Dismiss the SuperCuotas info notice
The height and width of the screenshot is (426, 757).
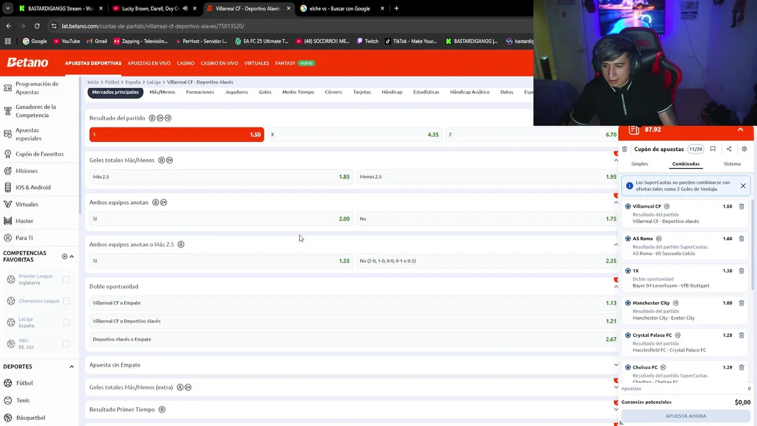[x=743, y=186]
